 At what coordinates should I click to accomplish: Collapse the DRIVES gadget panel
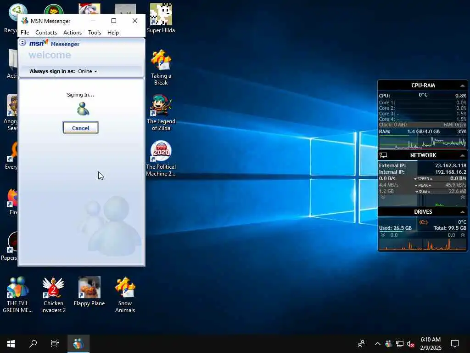(x=462, y=212)
